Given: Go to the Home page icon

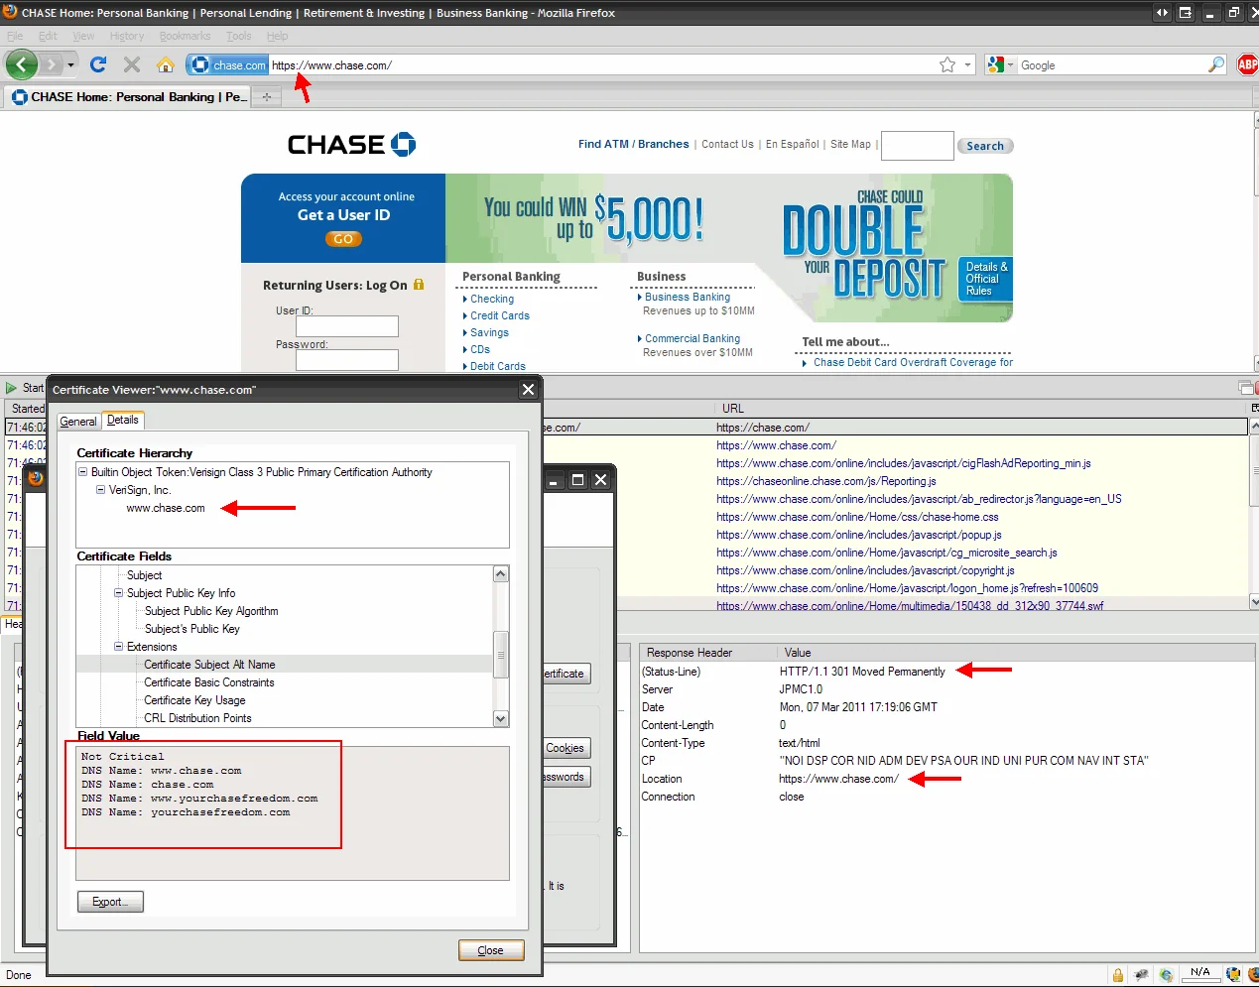Looking at the screenshot, I should pos(166,64).
